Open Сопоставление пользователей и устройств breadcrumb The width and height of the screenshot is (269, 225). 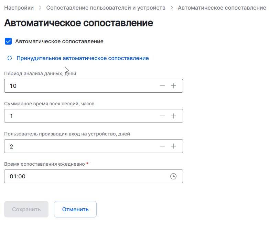point(106,8)
